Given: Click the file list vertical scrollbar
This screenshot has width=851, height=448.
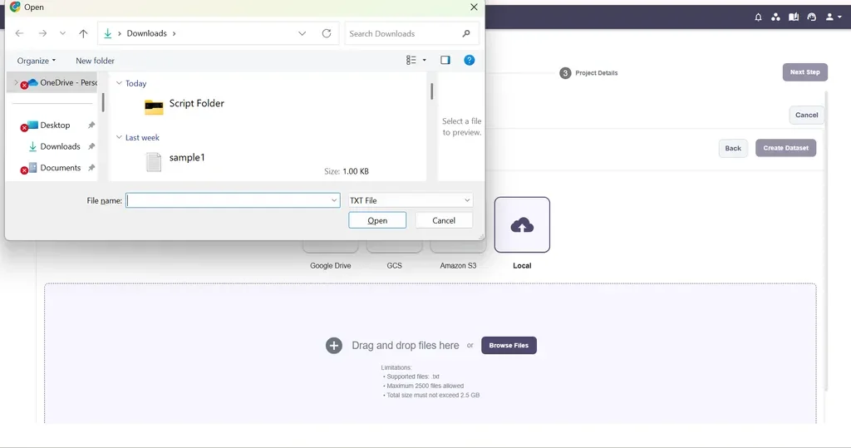Looking at the screenshot, I should pyautogui.click(x=432, y=91).
